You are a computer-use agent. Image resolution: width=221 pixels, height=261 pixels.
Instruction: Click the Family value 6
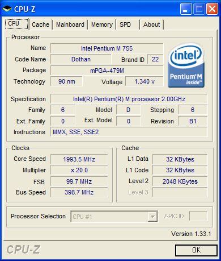[x=63, y=110]
